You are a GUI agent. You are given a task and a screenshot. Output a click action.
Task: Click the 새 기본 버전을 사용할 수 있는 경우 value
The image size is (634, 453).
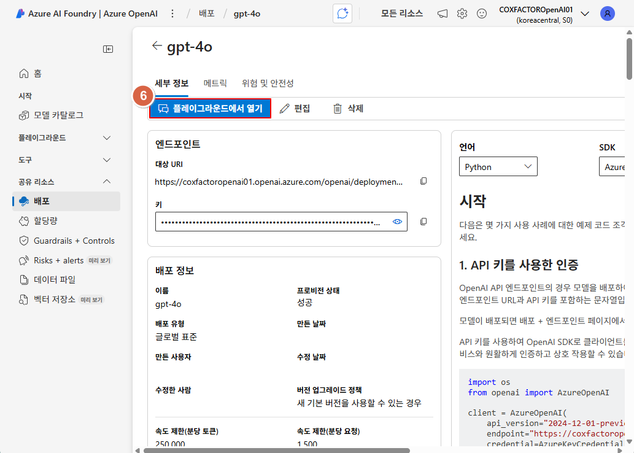click(359, 403)
